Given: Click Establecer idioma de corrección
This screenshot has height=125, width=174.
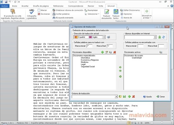Looking at the screenshot, I should click(x=68, y=10).
